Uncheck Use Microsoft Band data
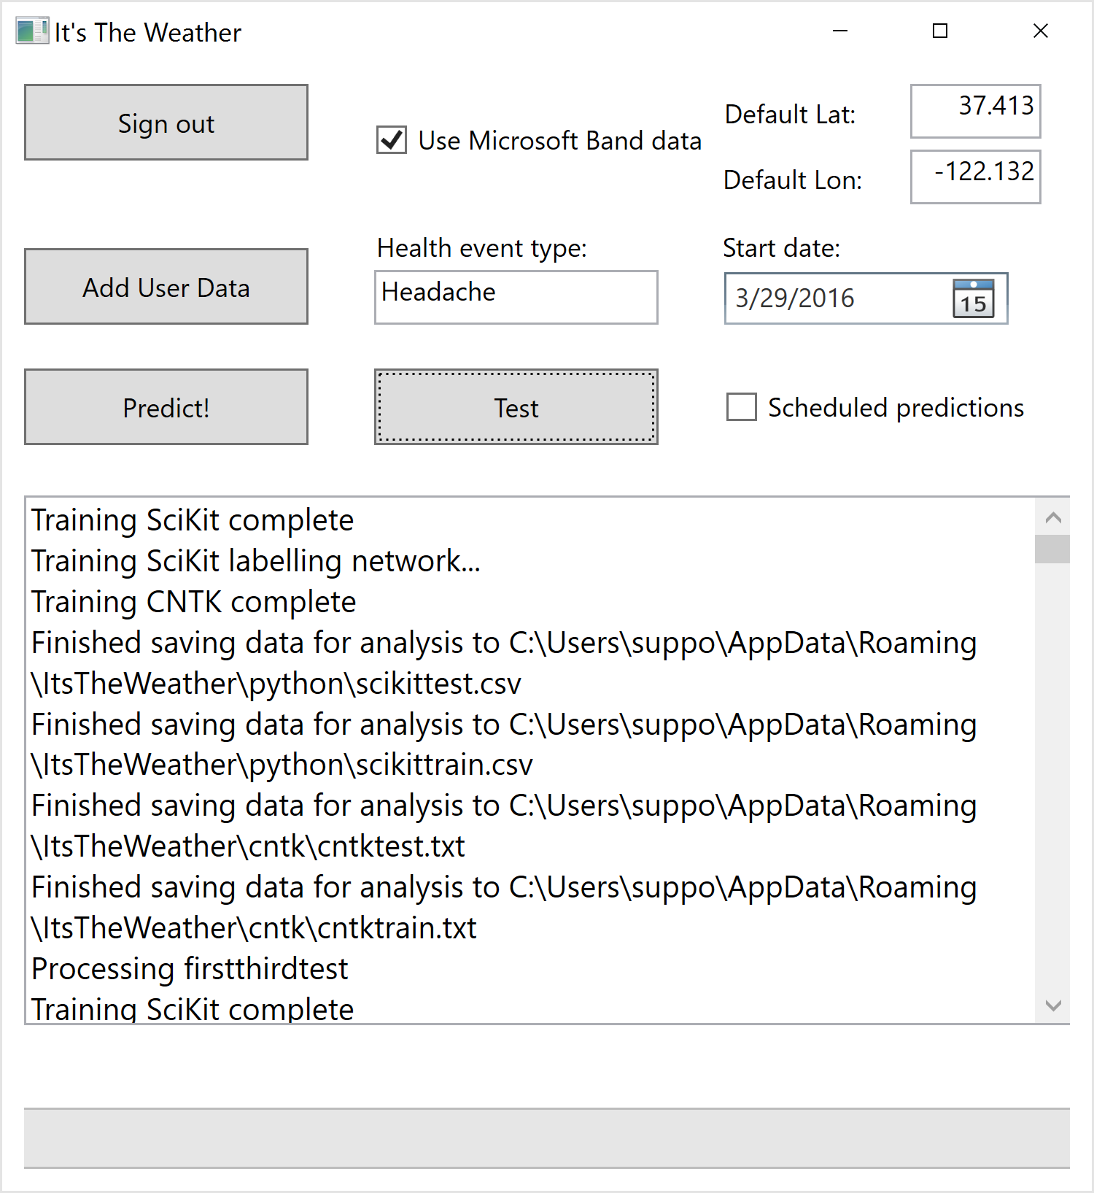1094x1193 pixels. tap(392, 140)
